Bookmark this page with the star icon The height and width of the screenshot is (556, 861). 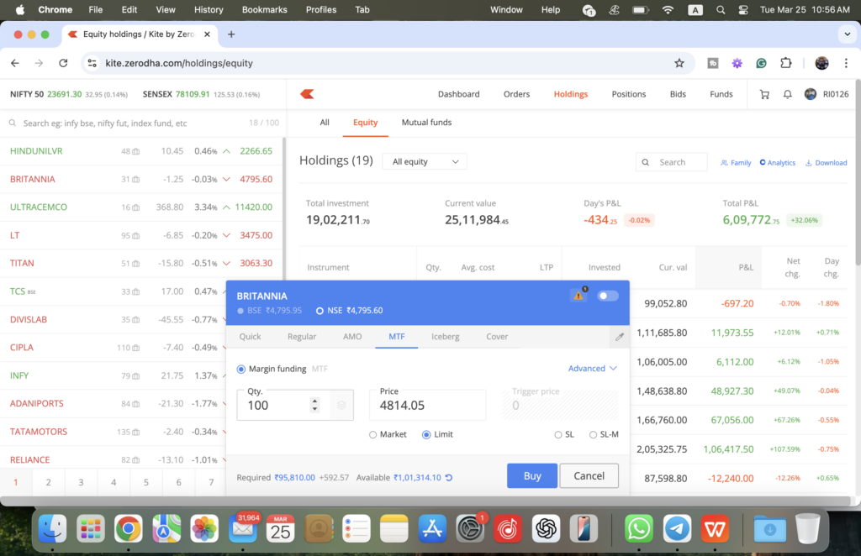[x=679, y=63]
